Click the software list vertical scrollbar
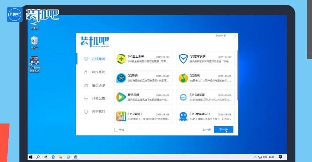 point(238,75)
